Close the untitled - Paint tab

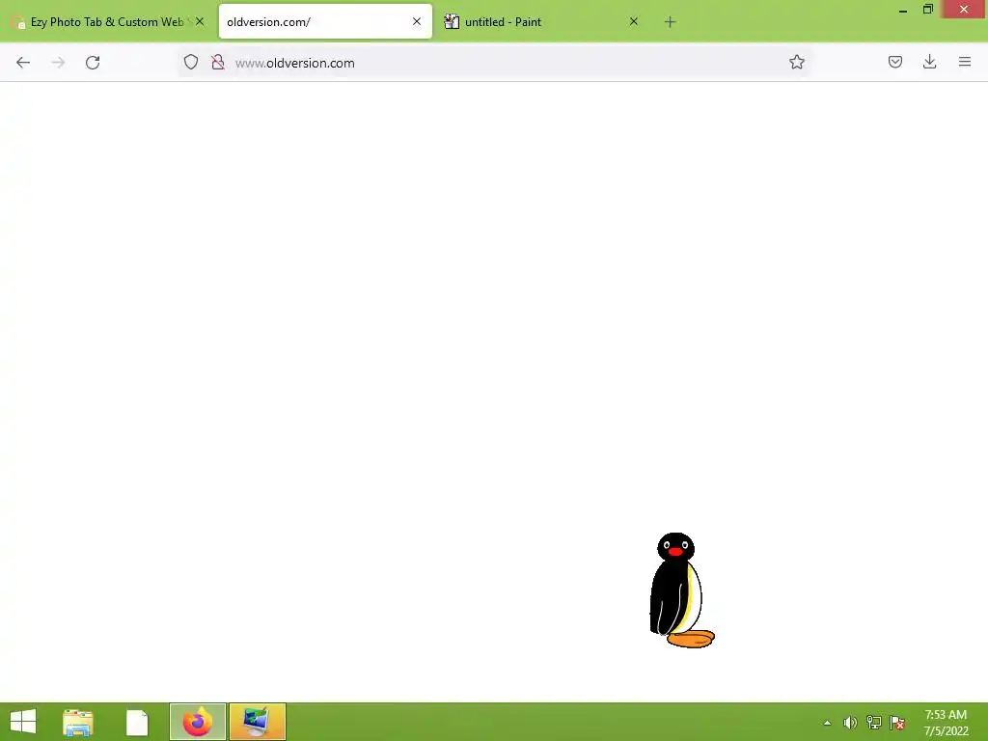(633, 21)
